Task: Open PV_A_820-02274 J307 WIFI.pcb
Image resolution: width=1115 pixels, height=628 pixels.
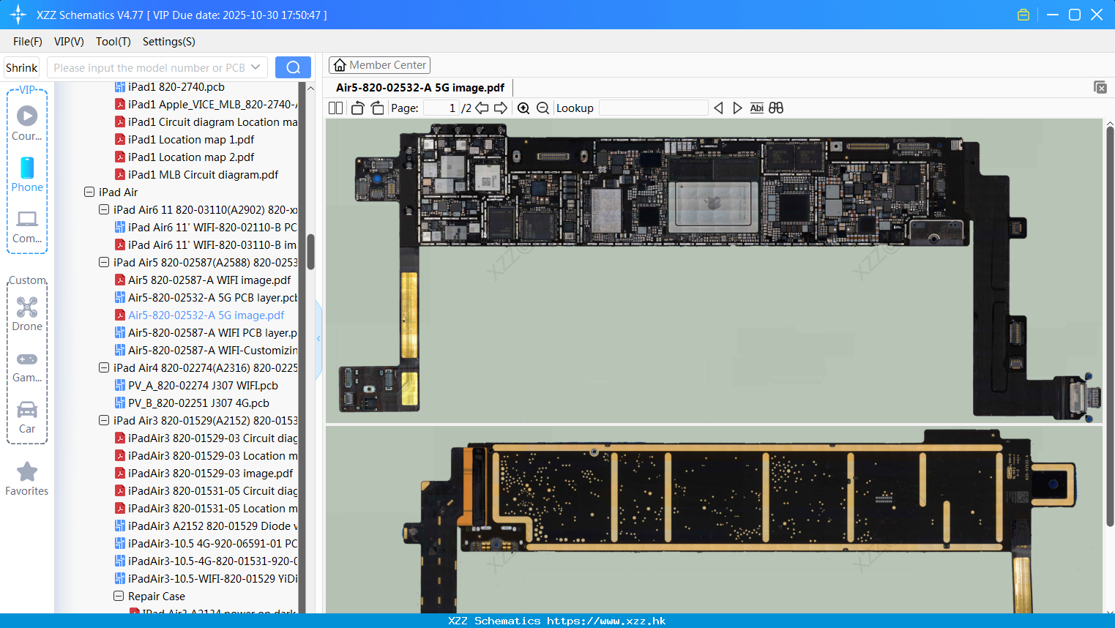Action: [x=203, y=385]
